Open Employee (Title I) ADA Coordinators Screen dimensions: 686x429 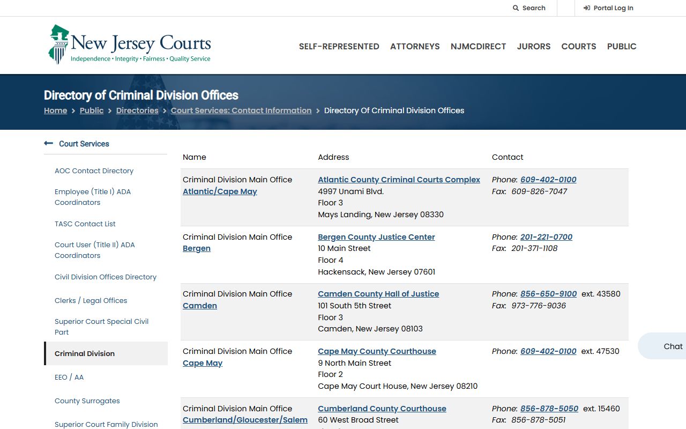(93, 197)
